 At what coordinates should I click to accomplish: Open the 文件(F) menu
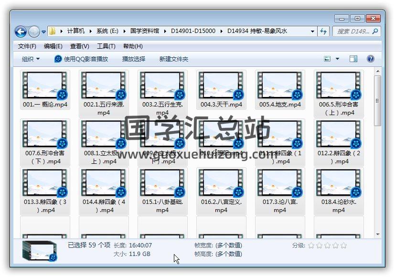[x=27, y=46]
